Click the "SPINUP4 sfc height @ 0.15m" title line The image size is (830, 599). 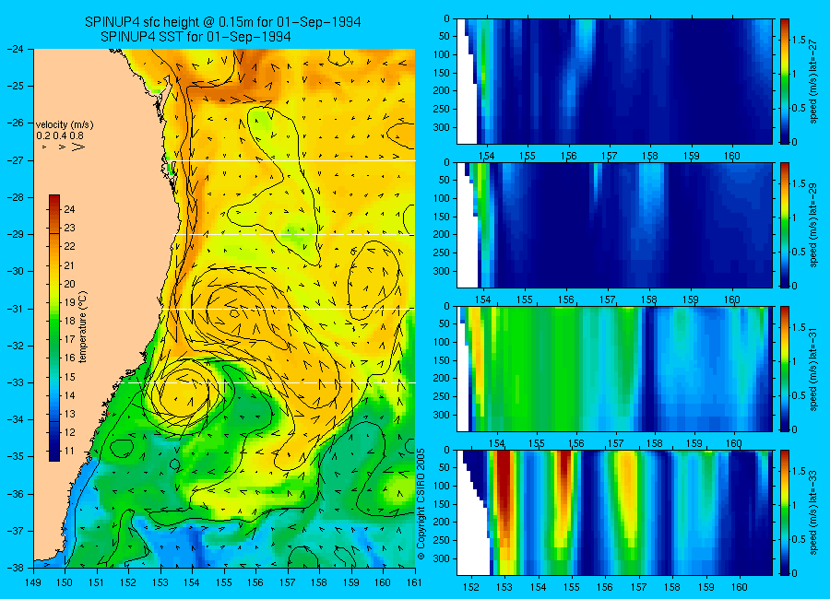pyautogui.click(x=223, y=22)
